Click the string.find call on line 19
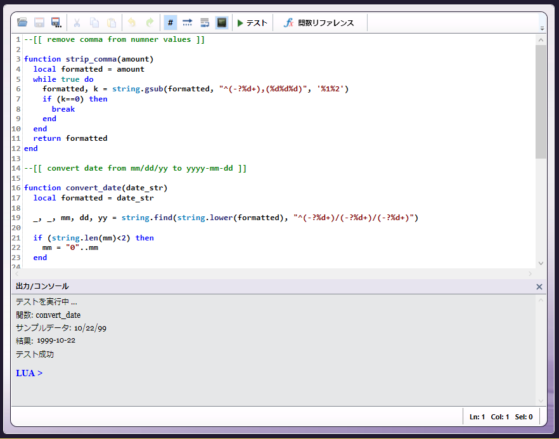Viewport: 559px width, 439px height. pyautogui.click(x=270, y=218)
